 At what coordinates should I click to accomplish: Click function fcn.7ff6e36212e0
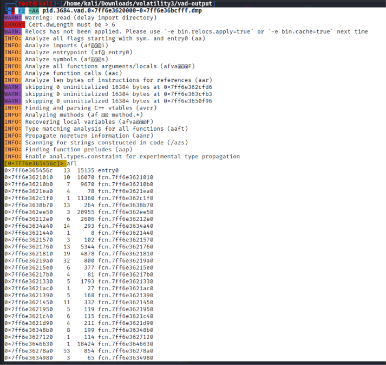[126, 219]
